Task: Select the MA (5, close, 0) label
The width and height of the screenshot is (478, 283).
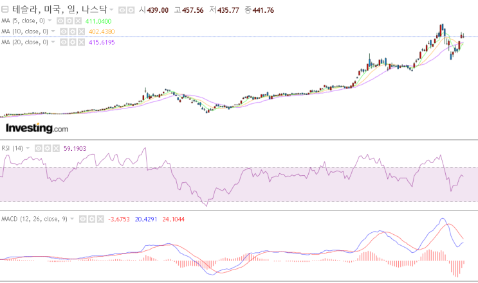Action: [x=23, y=21]
